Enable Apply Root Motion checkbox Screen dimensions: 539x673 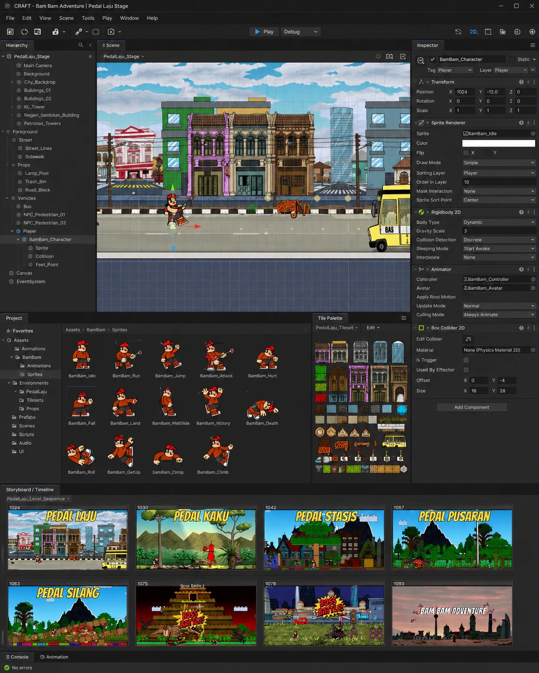coord(465,297)
